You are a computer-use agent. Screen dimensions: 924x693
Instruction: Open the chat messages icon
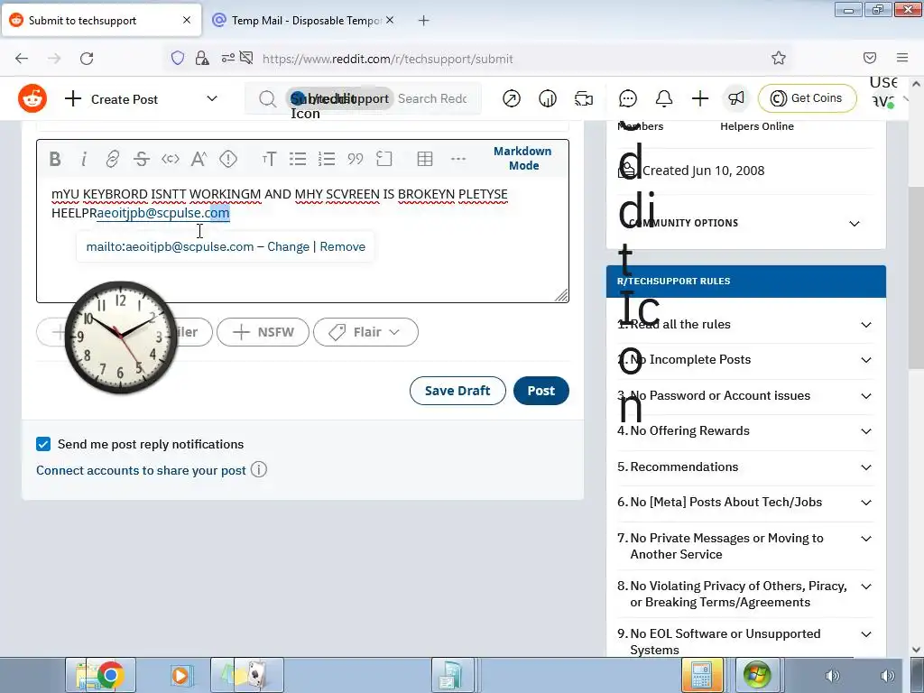click(x=628, y=98)
